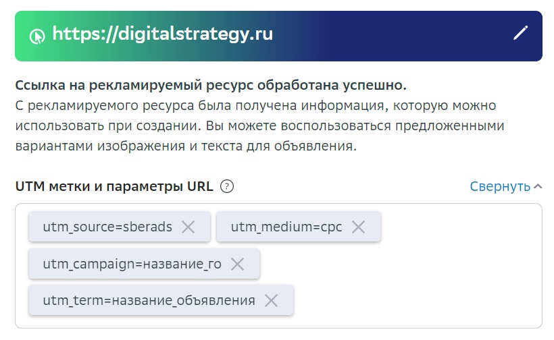The width and height of the screenshot is (554, 340).
Task: Click the bold "Ссылка на рекламируемый ресурс" message
Action: point(211,86)
